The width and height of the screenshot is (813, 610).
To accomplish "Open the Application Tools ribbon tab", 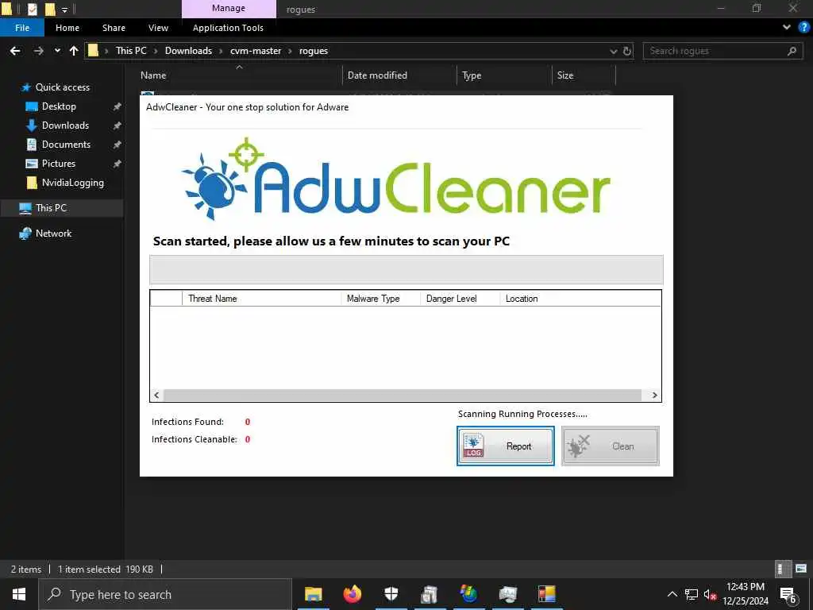I will pos(228,28).
